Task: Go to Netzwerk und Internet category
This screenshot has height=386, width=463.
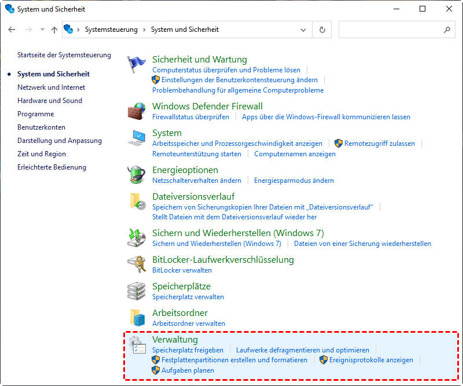Action: (x=51, y=87)
